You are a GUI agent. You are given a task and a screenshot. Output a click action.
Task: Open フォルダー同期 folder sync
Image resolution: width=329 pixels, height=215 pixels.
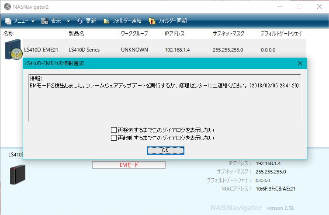(168, 21)
